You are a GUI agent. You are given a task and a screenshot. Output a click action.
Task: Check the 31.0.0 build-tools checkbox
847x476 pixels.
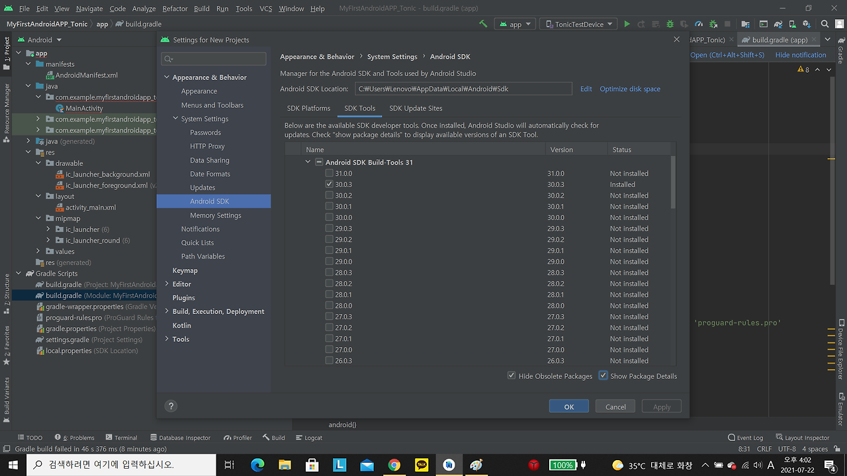click(x=329, y=173)
